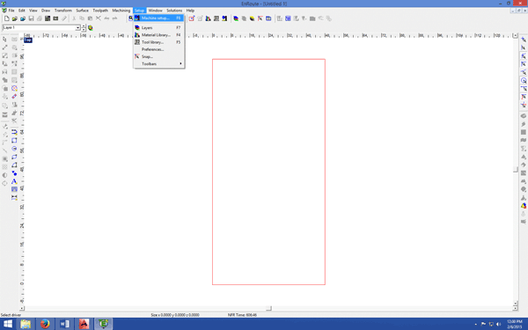Click the first snap icon in right toolbar
528x330 pixels.
click(524, 40)
